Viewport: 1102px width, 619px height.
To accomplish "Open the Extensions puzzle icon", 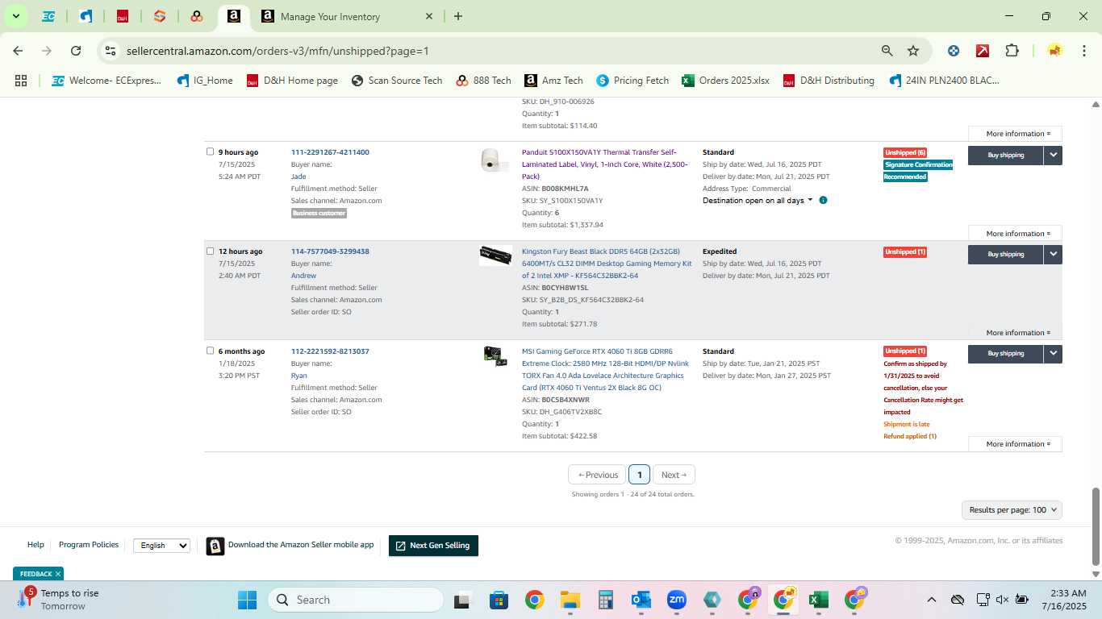I will tap(1012, 51).
